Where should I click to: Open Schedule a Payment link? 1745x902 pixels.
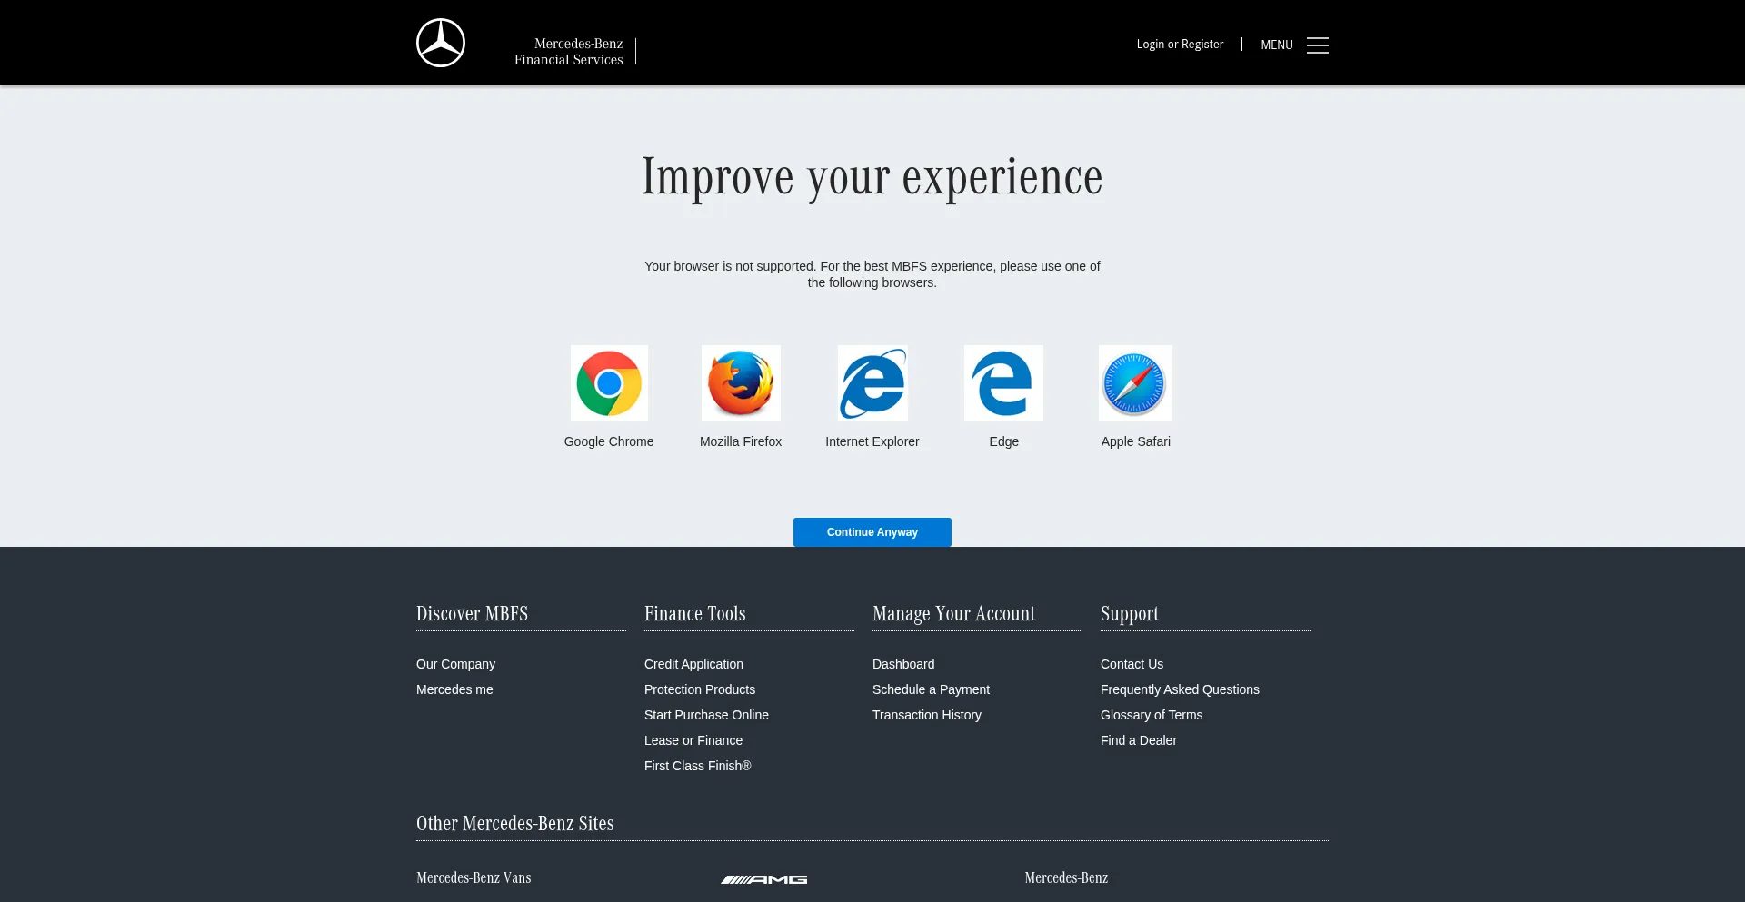point(931,689)
